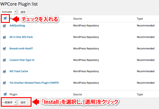
Task: Open the Breadcrumb NavXT link
Action: 21,49
